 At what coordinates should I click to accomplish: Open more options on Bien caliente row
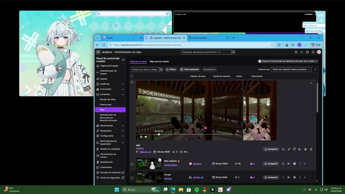click(300, 164)
